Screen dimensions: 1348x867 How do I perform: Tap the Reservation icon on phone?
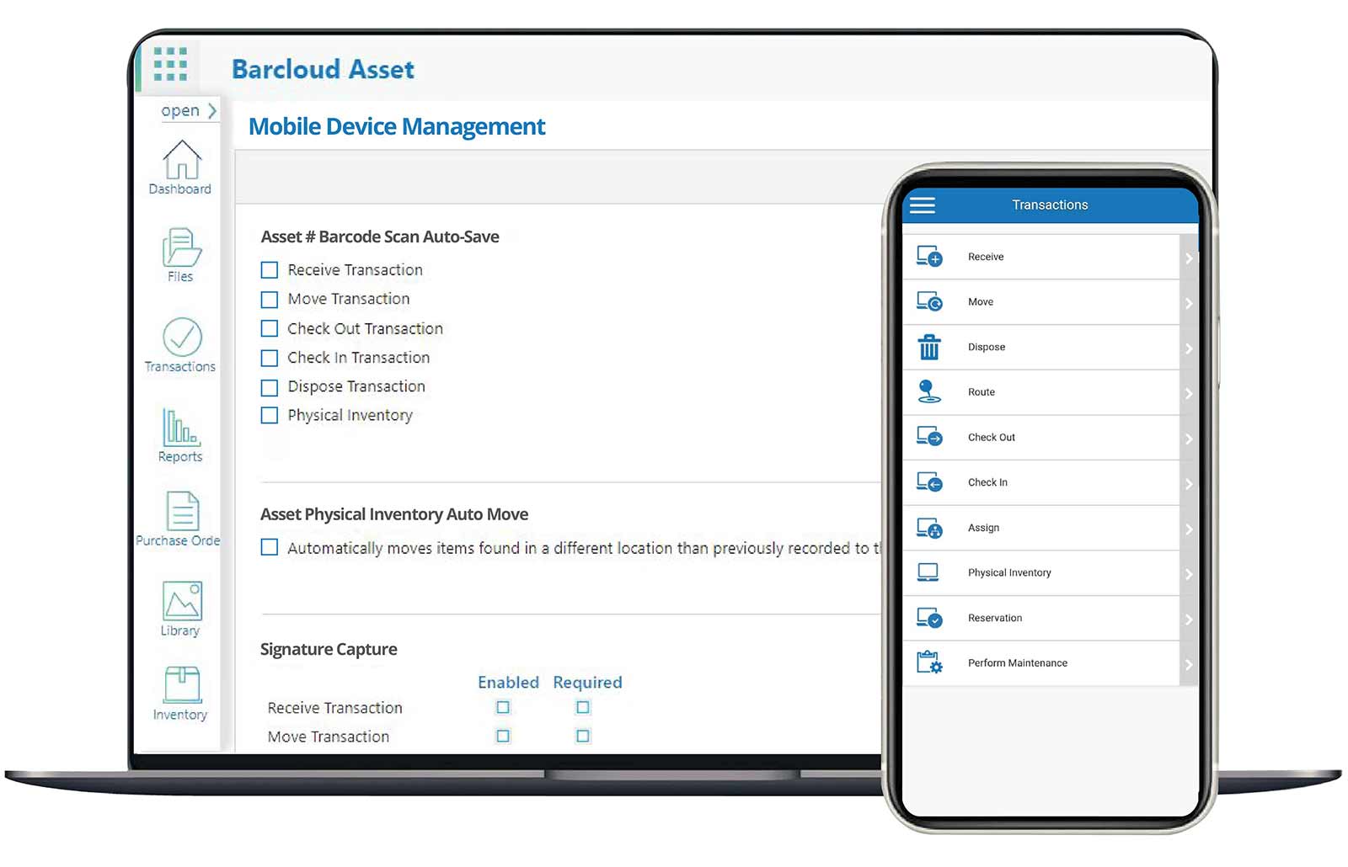pos(929,618)
